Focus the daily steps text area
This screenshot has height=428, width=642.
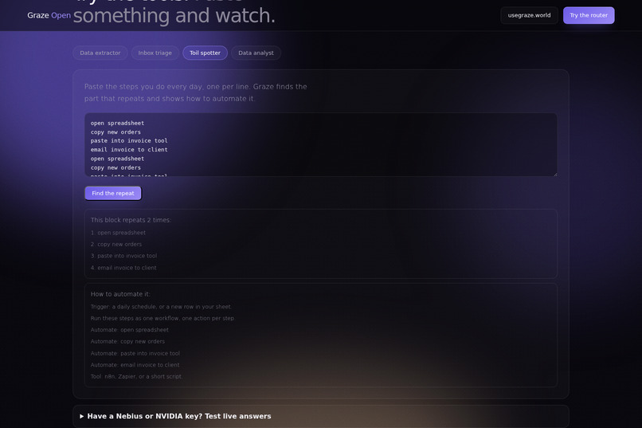[x=321, y=145]
